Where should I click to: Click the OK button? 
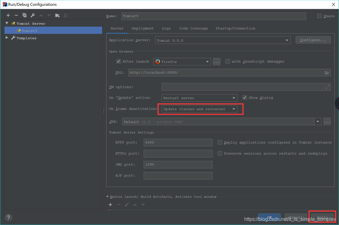pos(269,217)
